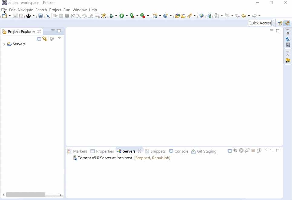
Task: Click the Coverage launch icon
Action: [132, 16]
